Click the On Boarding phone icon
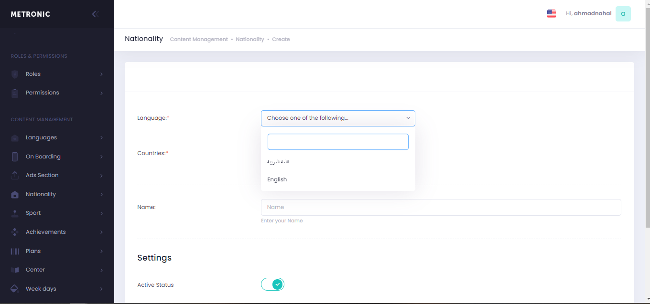The height and width of the screenshot is (304, 650). pyautogui.click(x=15, y=157)
